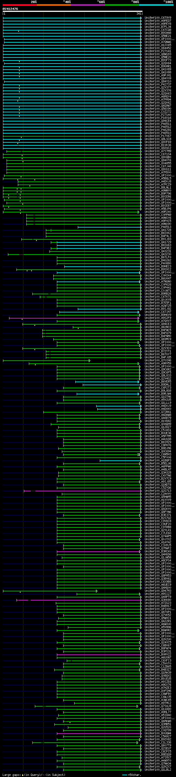Screen dimensions: 176x777
Task: Click the white query sequence ruler bar
Action: (72, 11)
